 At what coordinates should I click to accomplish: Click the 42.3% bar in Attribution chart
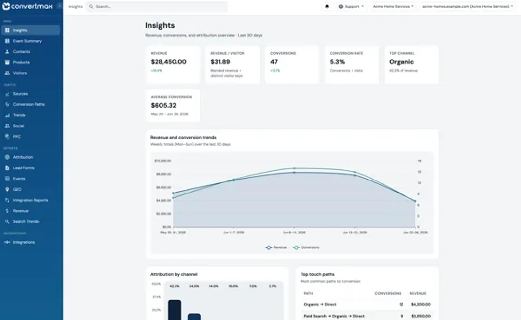tap(175, 310)
